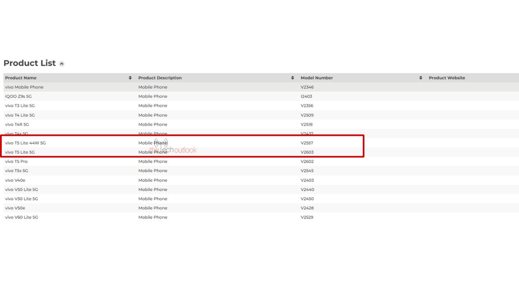Click model number V2440 cell
Image resolution: width=519 pixels, height=292 pixels.
click(x=307, y=189)
